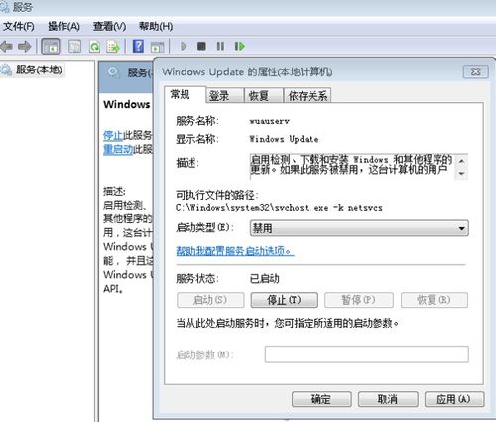Click the Start Service play icon

184,46
